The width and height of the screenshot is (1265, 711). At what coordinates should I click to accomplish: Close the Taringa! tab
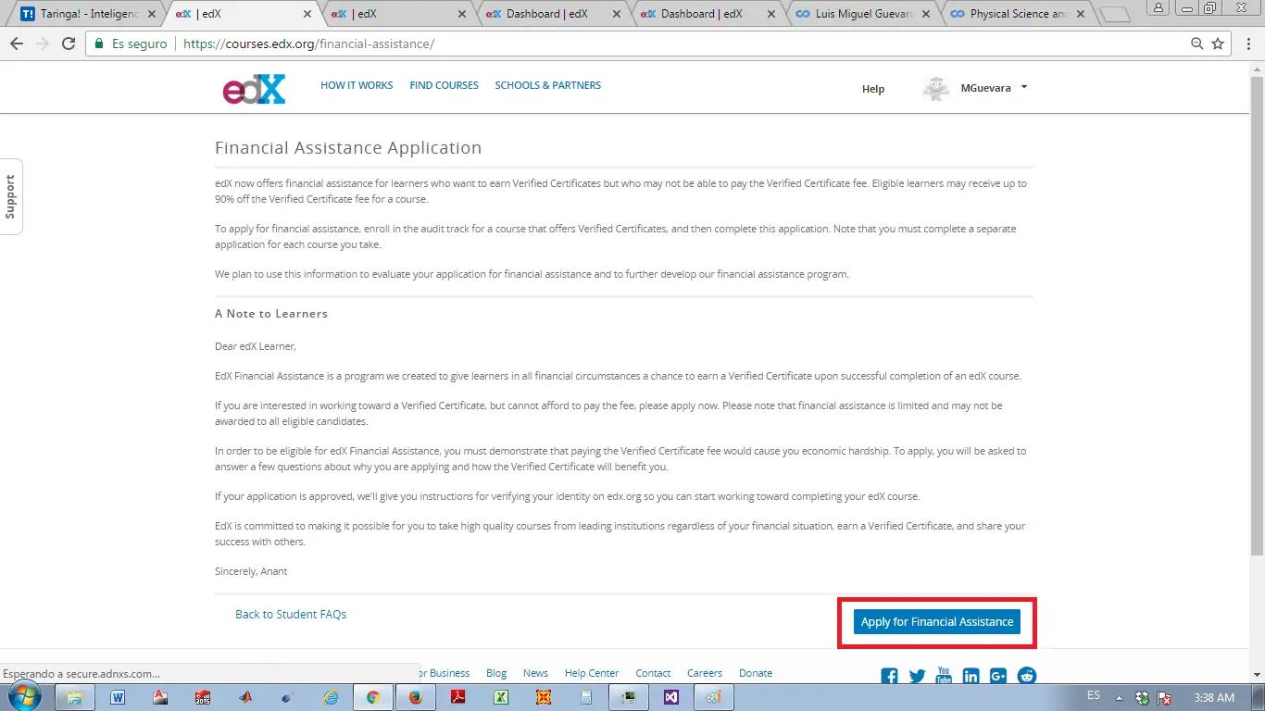click(x=151, y=14)
